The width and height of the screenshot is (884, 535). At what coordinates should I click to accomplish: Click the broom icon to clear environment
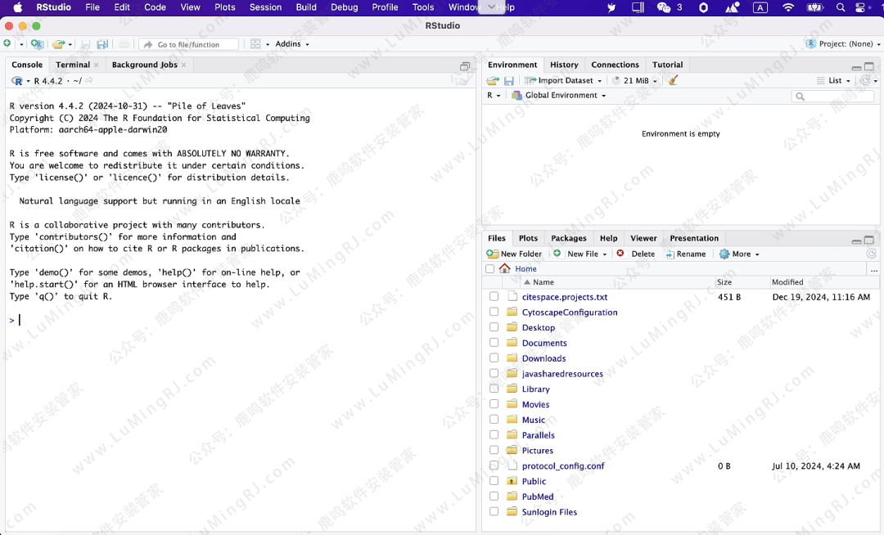click(x=673, y=80)
